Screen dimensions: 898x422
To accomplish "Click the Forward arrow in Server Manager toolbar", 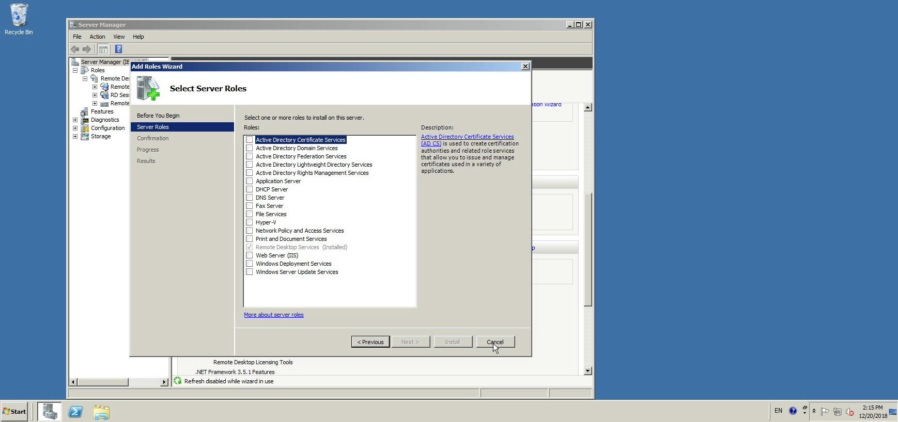I will pyautogui.click(x=87, y=49).
